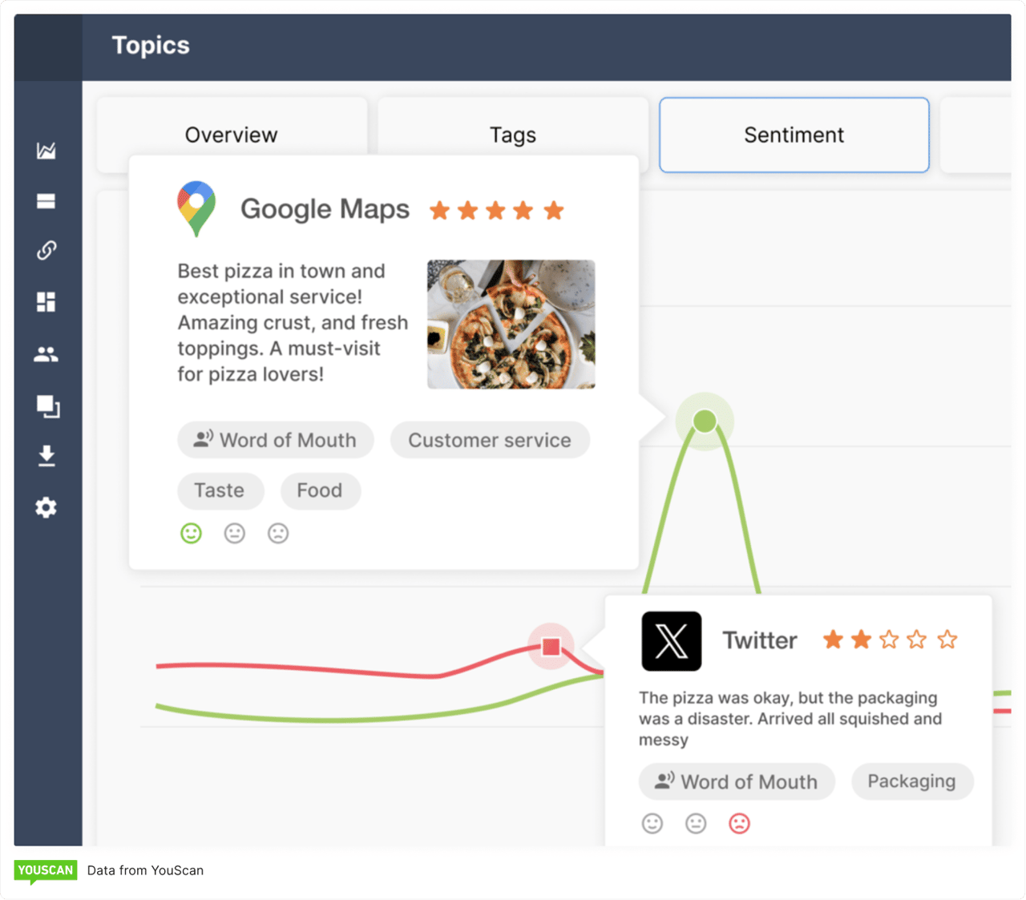Click the download sidebar icon

click(x=46, y=456)
